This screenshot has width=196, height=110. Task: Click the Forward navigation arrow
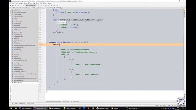click(21, 5)
